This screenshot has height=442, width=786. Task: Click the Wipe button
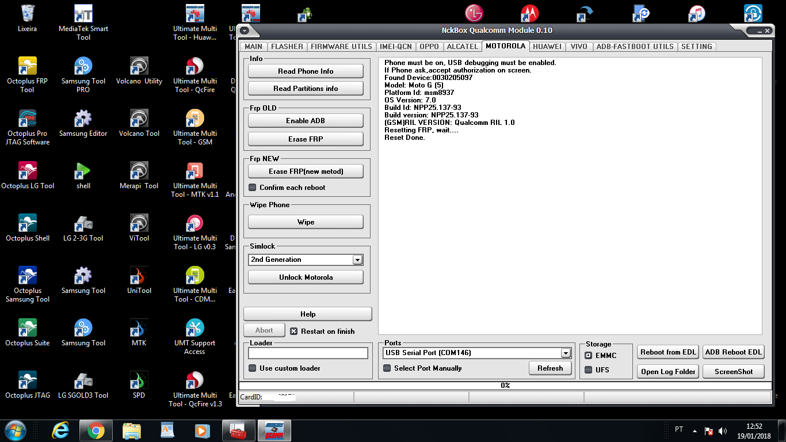tap(306, 222)
